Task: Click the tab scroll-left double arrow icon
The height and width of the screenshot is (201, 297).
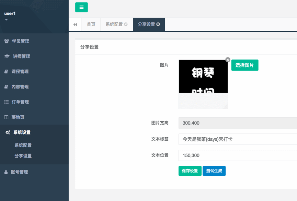Action: coord(75,24)
